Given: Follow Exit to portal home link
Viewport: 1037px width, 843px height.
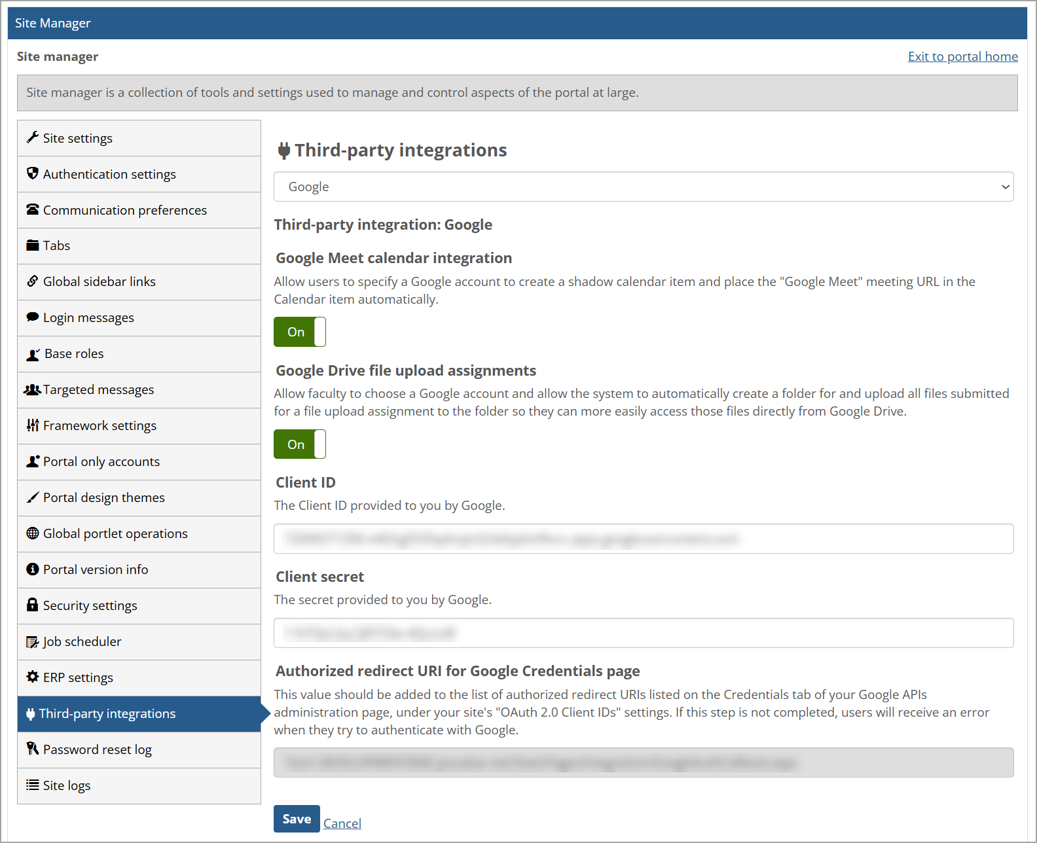Looking at the screenshot, I should point(962,56).
